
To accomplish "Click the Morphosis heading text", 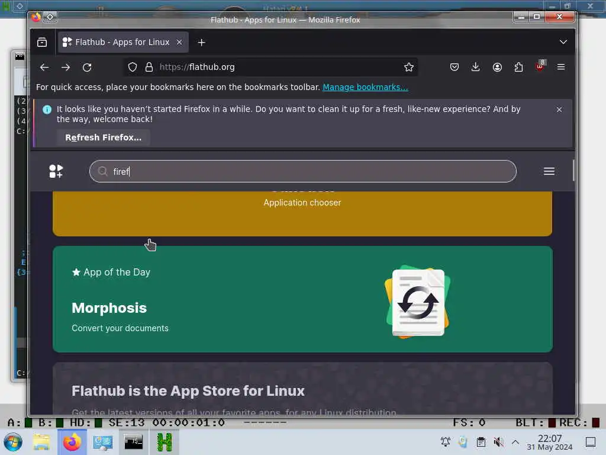I will 109,308.
